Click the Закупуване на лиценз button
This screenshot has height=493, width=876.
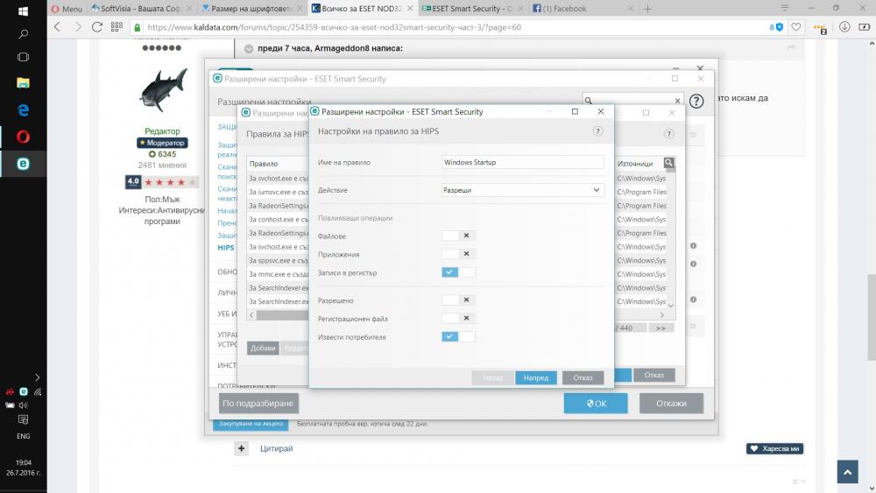point(251,424)
